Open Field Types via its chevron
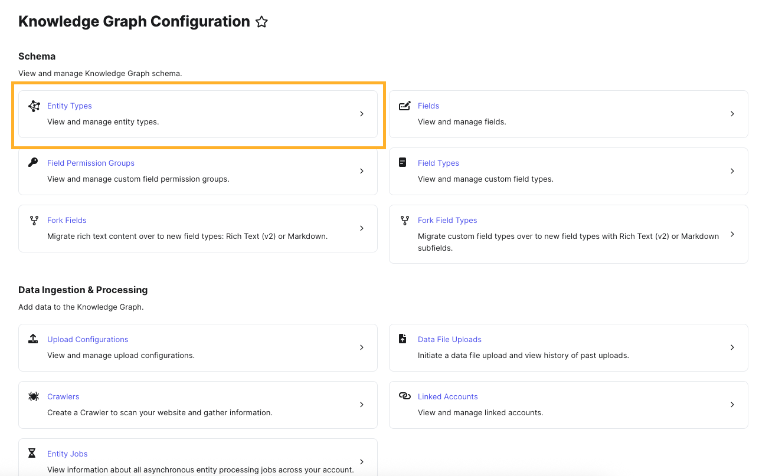Viewport: 759px width, 476px height. coord(732,171)
